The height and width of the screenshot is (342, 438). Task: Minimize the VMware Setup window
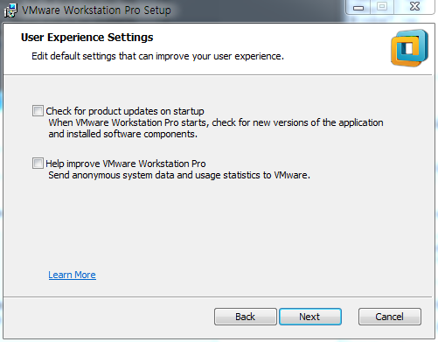[358, 7]
